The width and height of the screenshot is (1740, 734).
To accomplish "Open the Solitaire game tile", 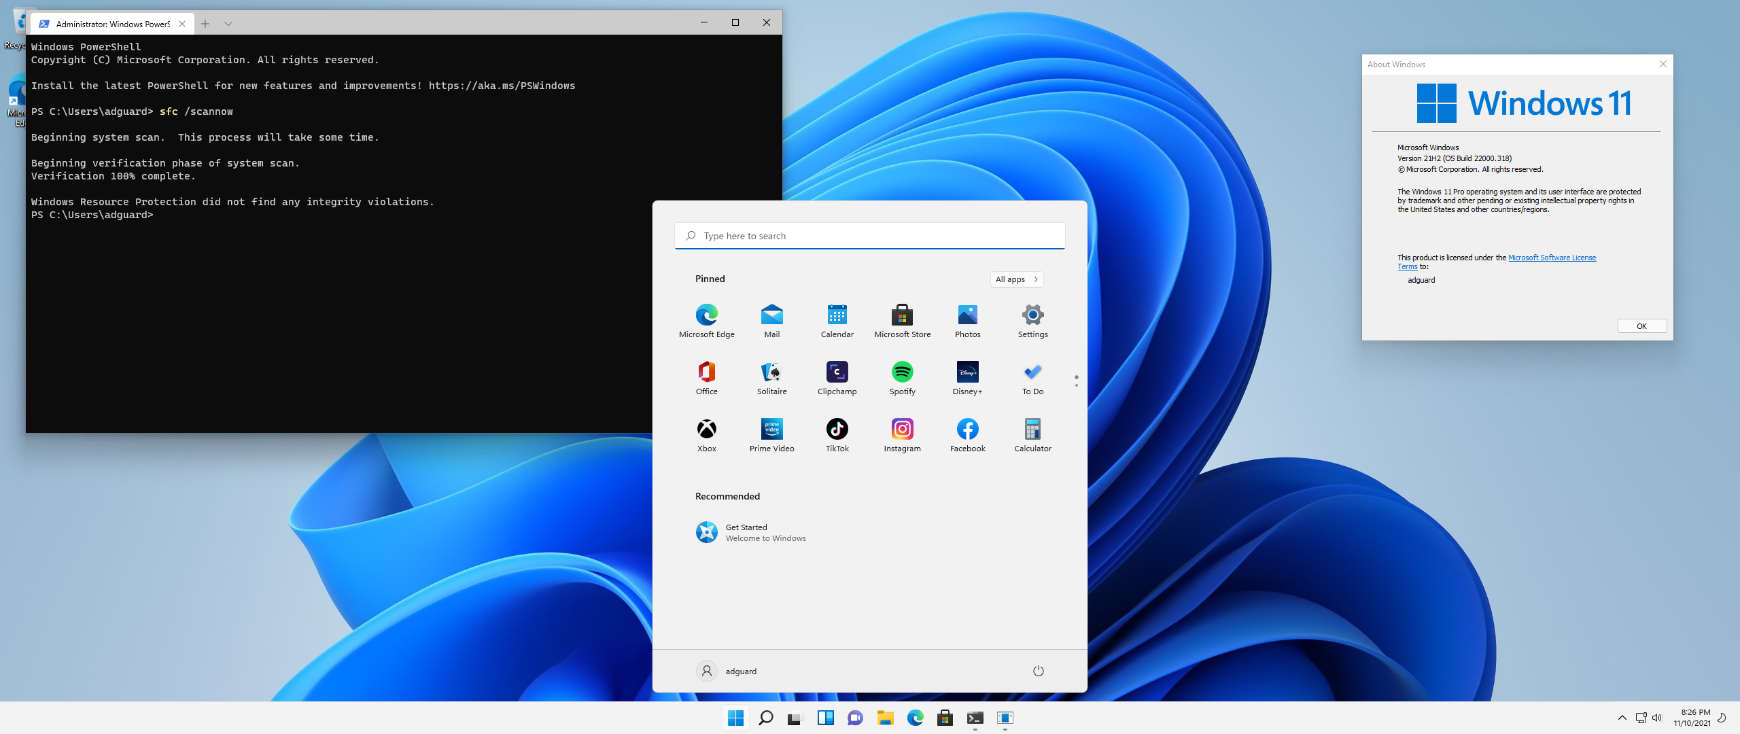I will [771, 378].
